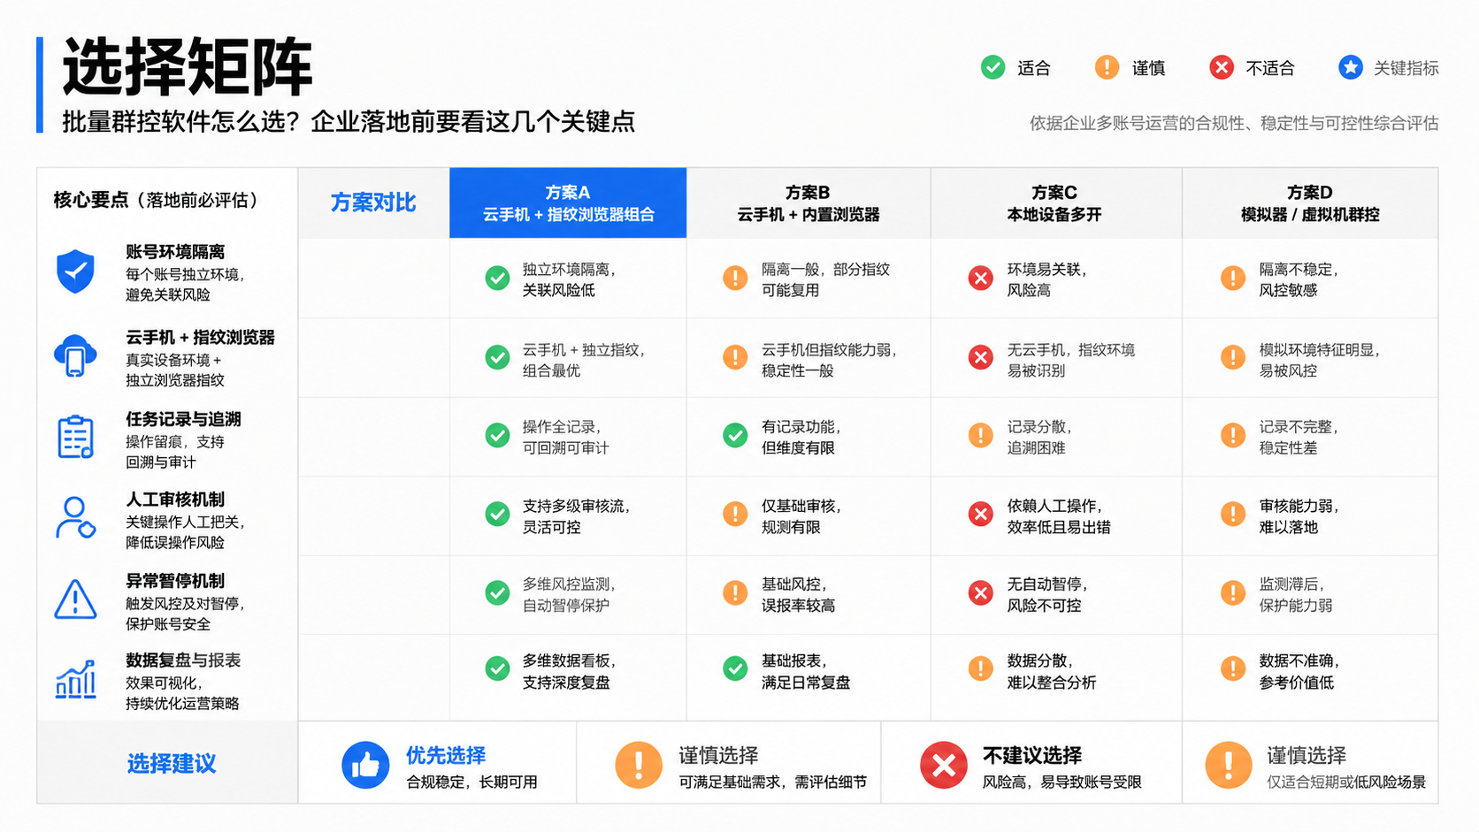
Task: Click the 任务记录与追溯 criterion title
Action: (183, 419)
